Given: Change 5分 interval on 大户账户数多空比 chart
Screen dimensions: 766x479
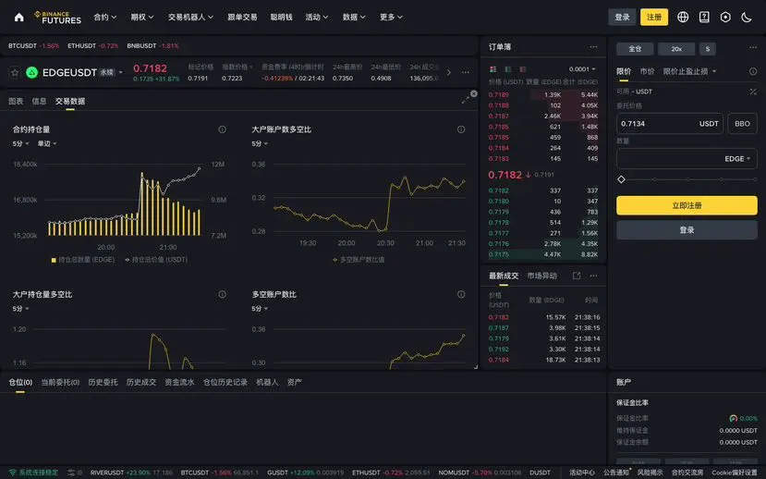Looking at the screenshot, I should 260,143.
